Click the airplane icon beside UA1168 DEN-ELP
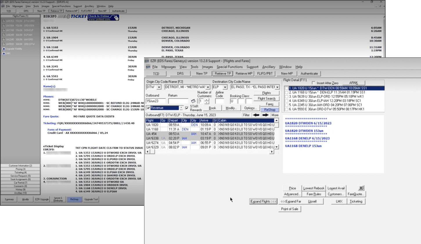The image size is (421, 244). coord(4,30)
